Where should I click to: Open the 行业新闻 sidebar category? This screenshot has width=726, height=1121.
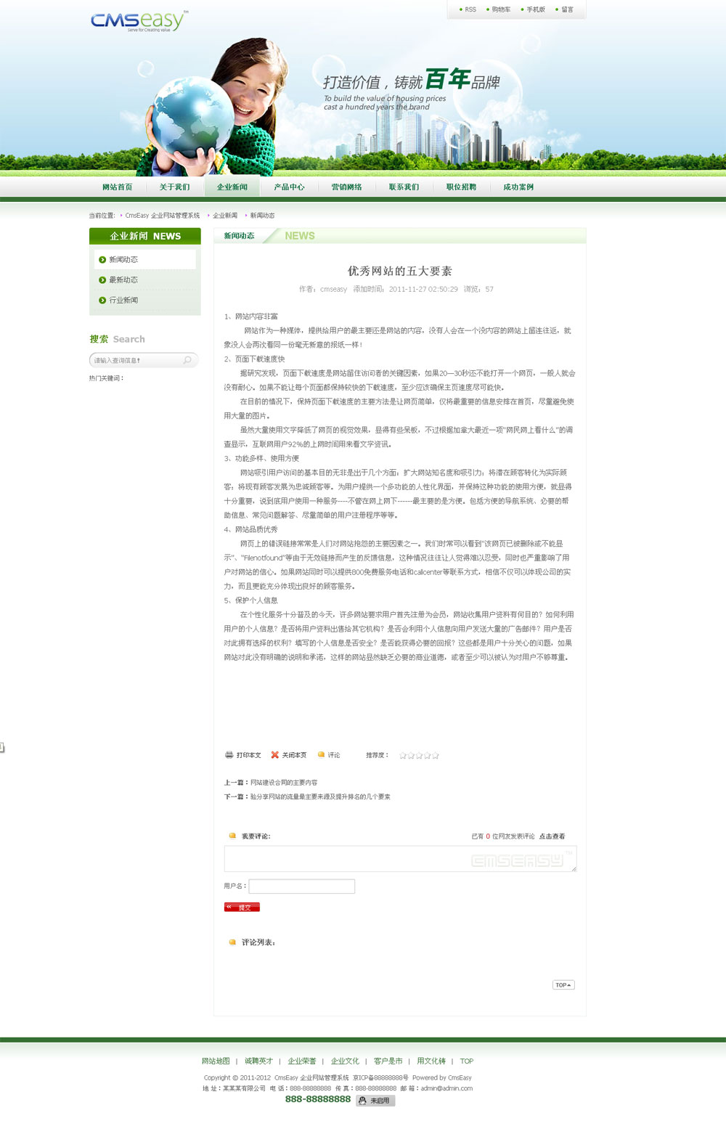123,301
